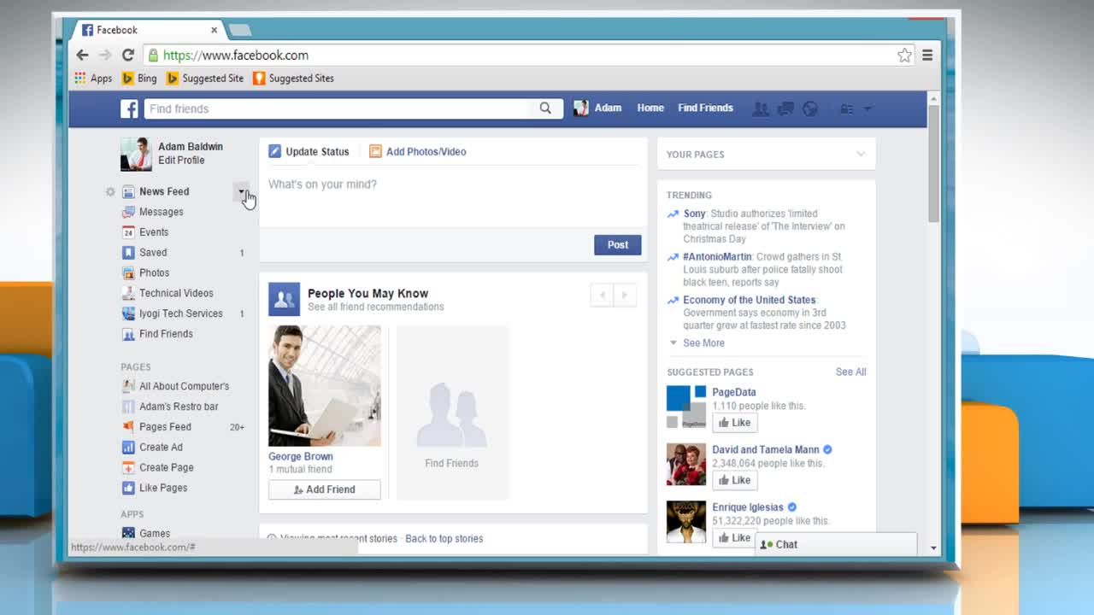Screen dimensions: 1094x615
Task: Reload the page with refresh icon
Action: (x=127, y=55)
